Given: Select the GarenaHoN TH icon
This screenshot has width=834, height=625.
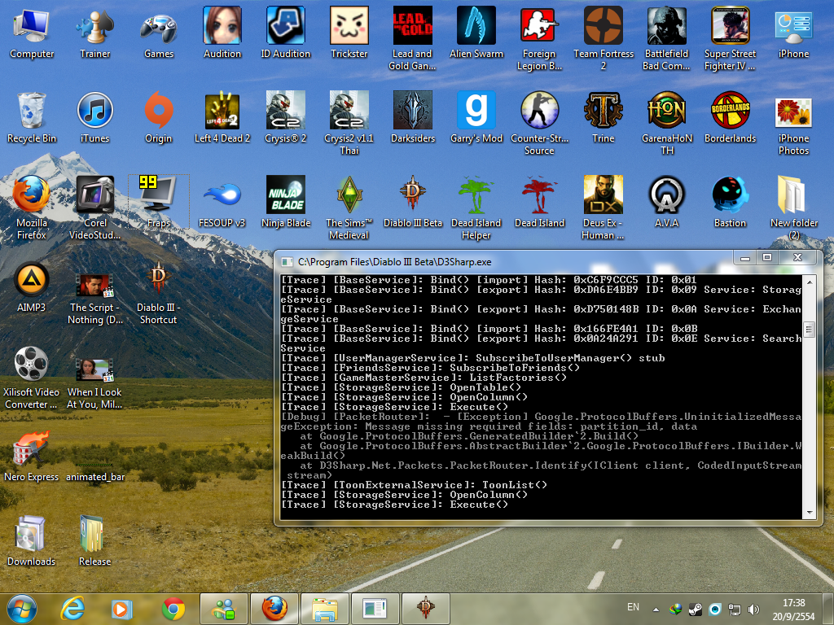Looking at the screenshot, I should click(x=666, y=124).
